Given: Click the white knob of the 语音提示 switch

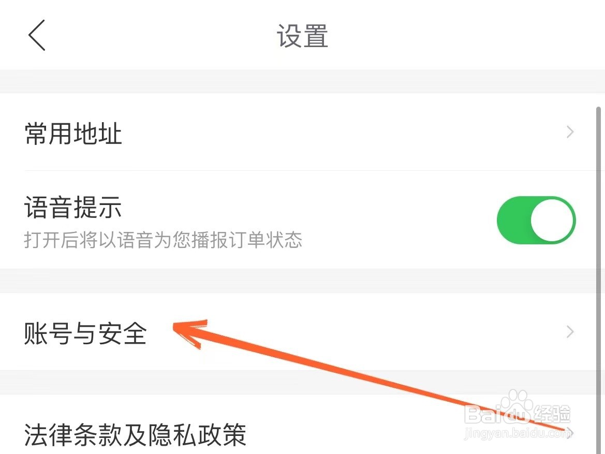Looking at the screenshot, I should tap(552, 220).
